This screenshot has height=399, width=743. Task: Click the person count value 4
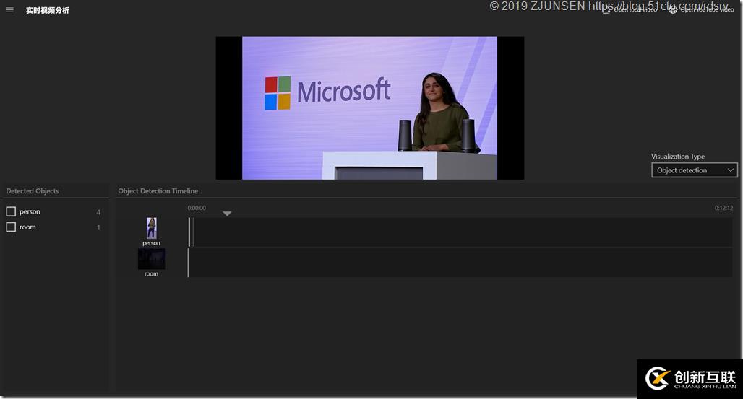point(98,212)
